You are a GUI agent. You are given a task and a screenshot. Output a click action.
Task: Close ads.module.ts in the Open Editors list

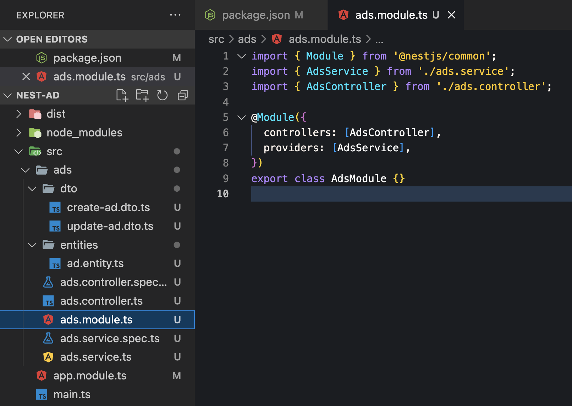[x=26, y=77]
